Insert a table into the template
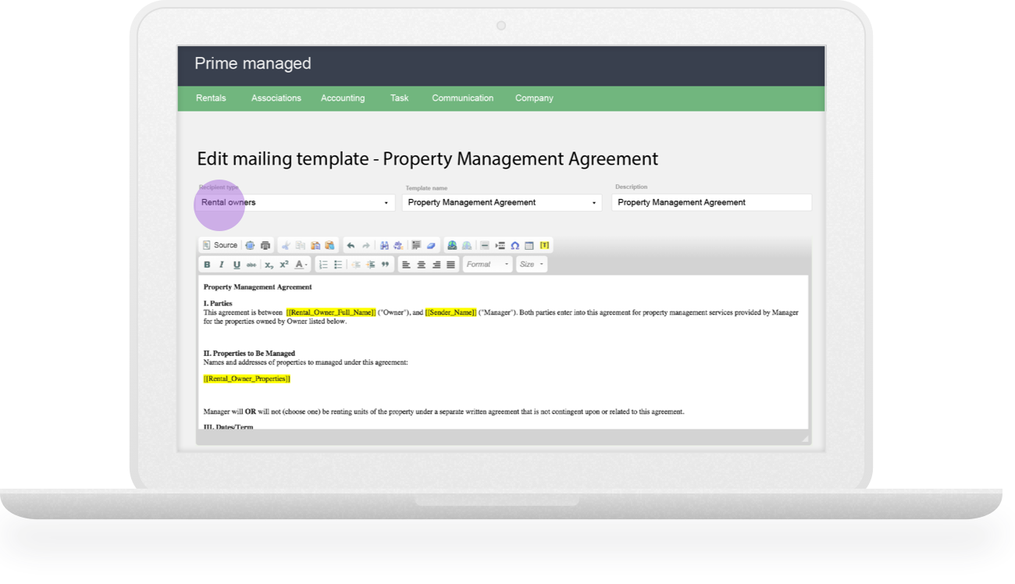Image resolution: width=1015 pixels, height=584 pixels. (529, 244)
